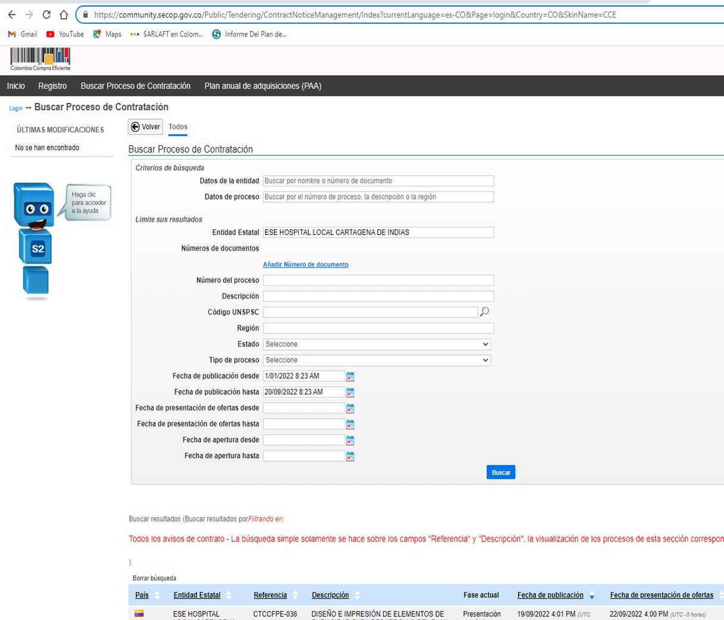Click the S2 help mascot icon

pos(35,238)
